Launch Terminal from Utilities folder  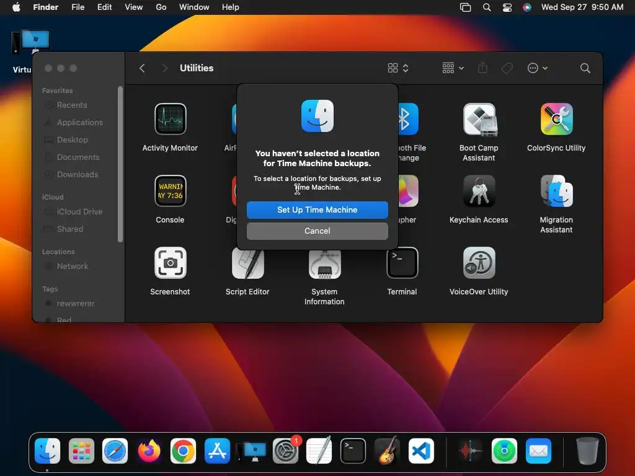(x=402, y=263)
